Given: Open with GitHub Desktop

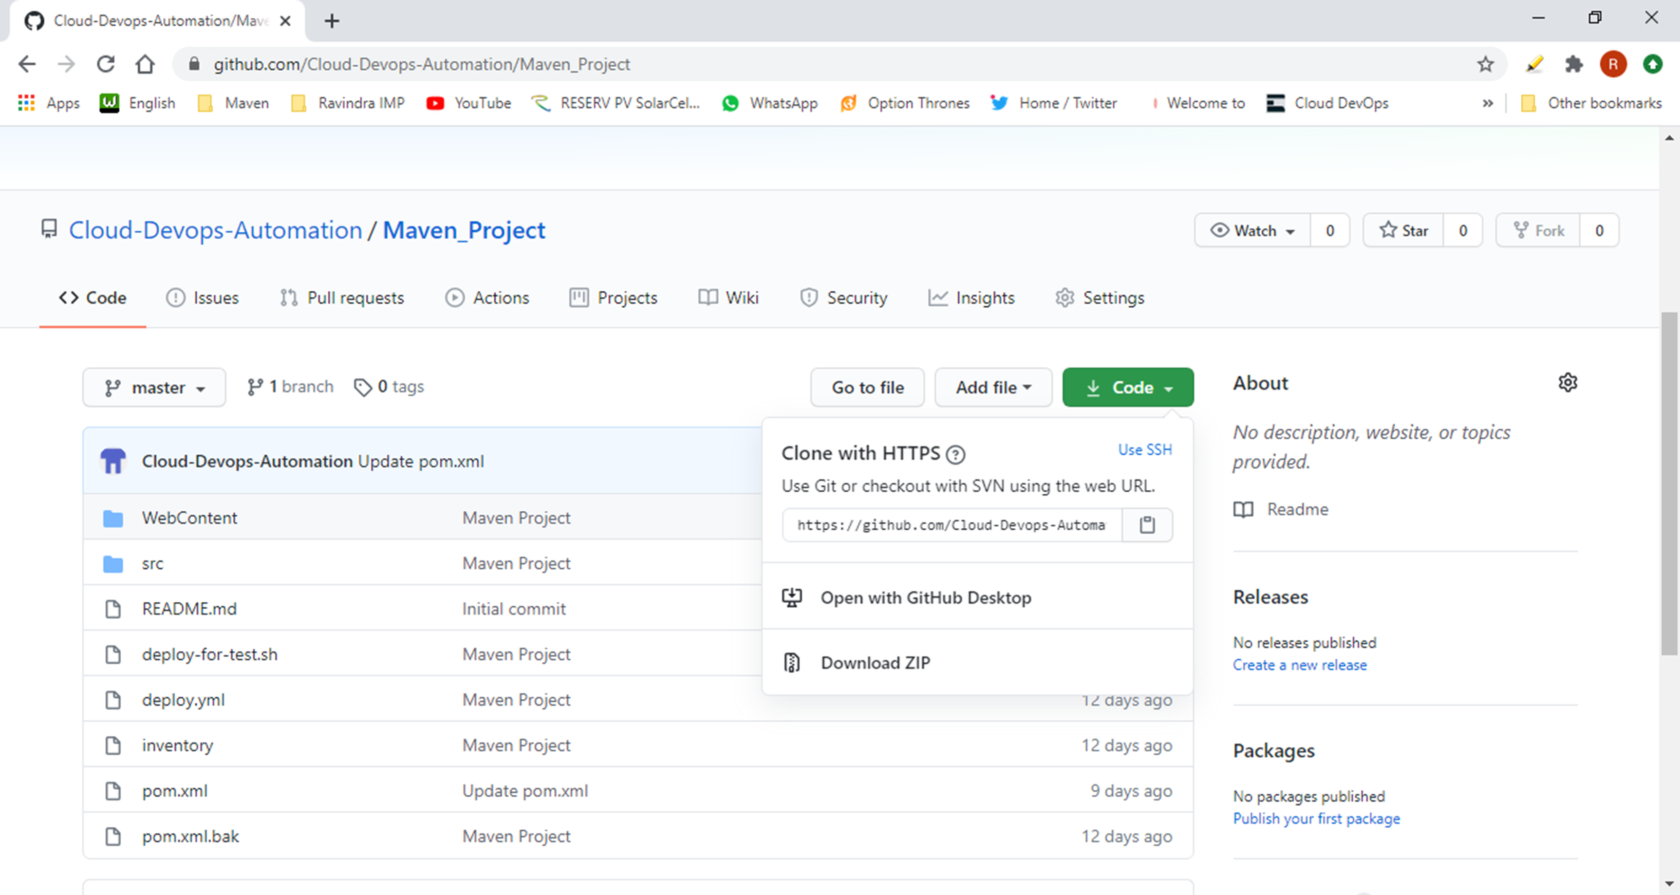Looking at the screenshot, I should [x=925, y=597].
